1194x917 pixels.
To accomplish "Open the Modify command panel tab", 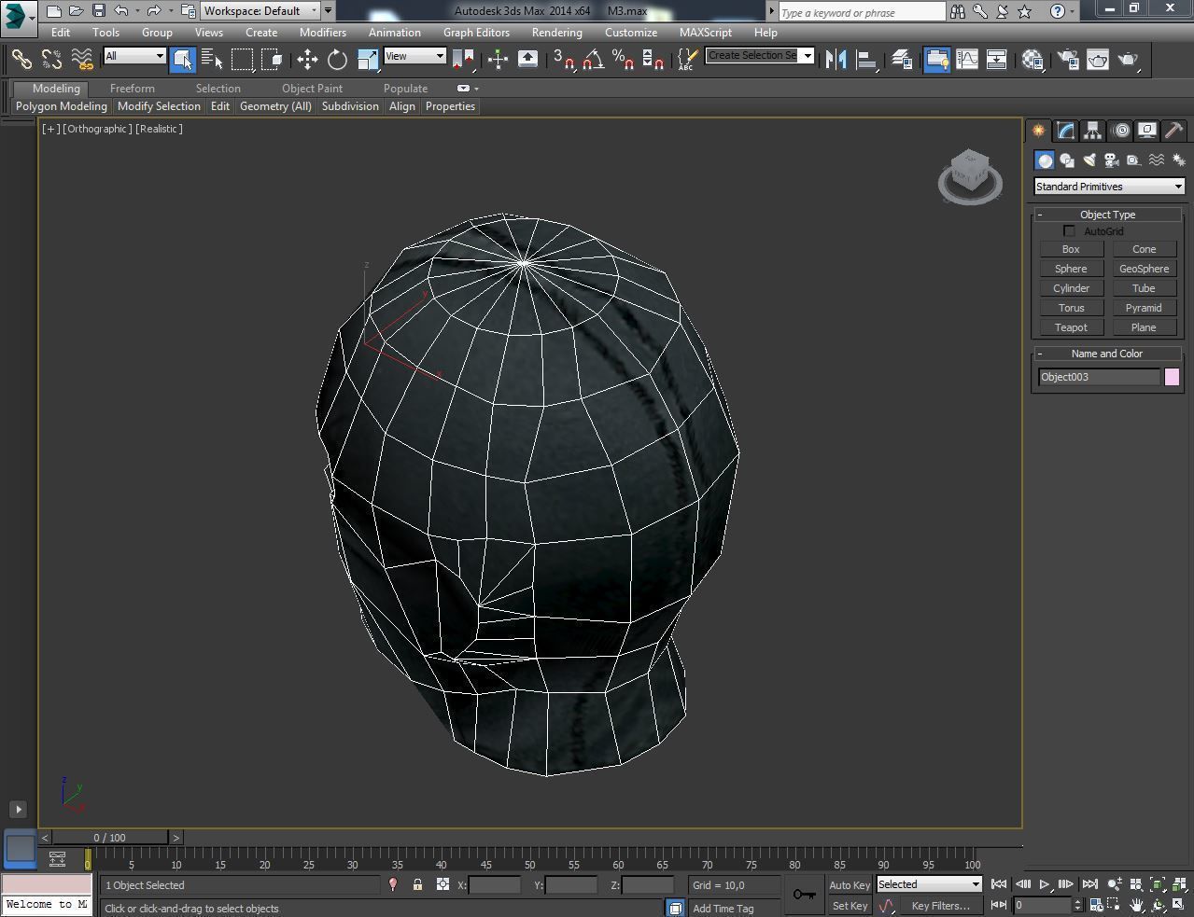I will [1065, 131].
